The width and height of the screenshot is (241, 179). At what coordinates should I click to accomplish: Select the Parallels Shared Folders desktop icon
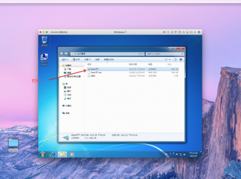pos(44,59)
